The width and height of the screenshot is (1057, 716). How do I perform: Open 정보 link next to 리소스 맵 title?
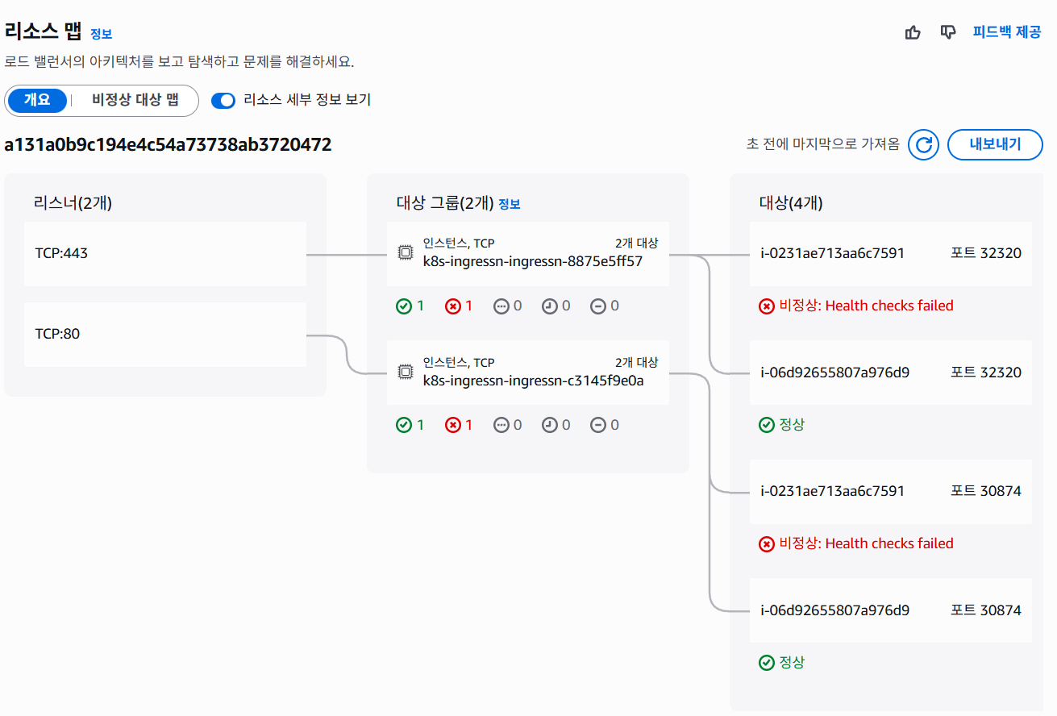[101, 35]
